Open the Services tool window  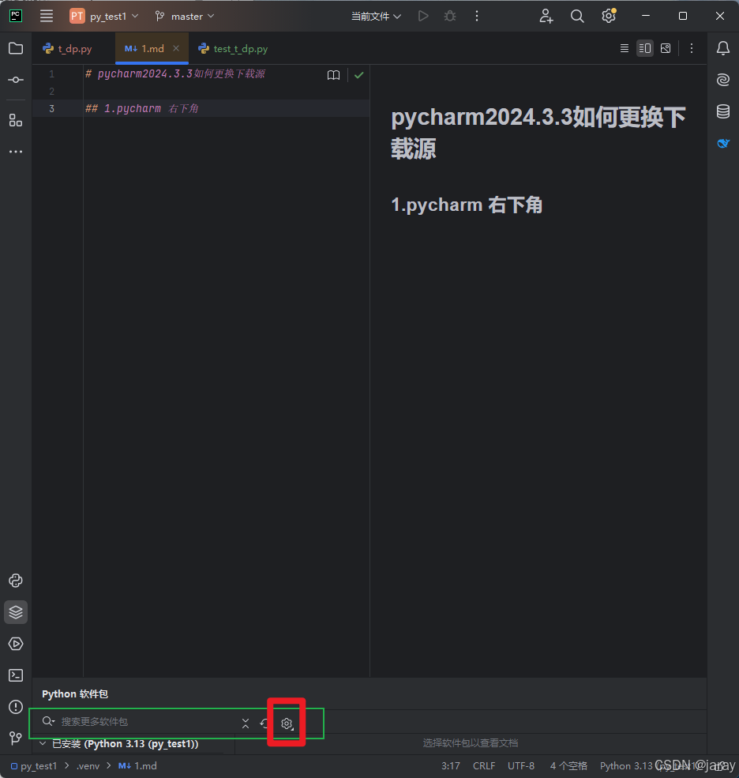pyautogui.click(x=16, y=644)
